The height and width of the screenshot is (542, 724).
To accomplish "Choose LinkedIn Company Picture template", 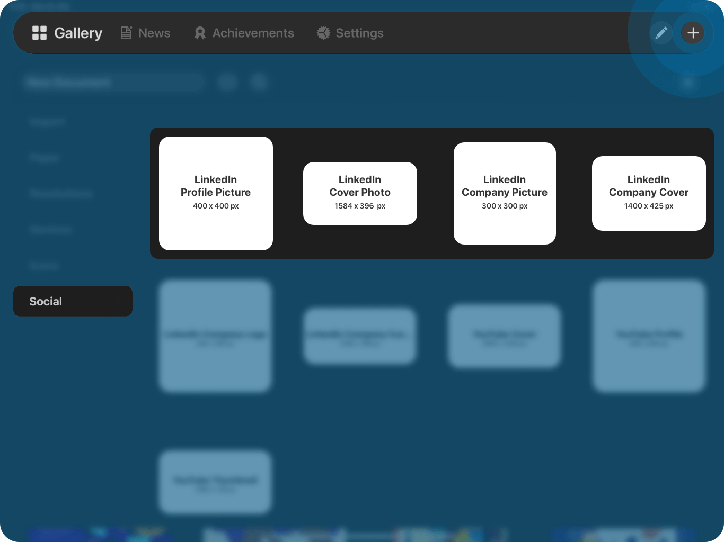I will [505, 193].
